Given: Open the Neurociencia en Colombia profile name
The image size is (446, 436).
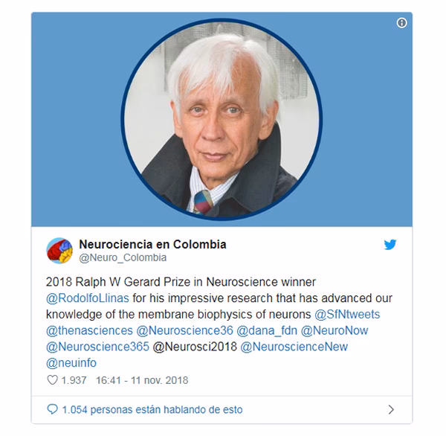Looking at the screenshot, I should point(152,244).
